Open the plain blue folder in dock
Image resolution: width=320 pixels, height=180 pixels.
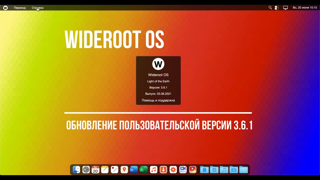point(243,170)
